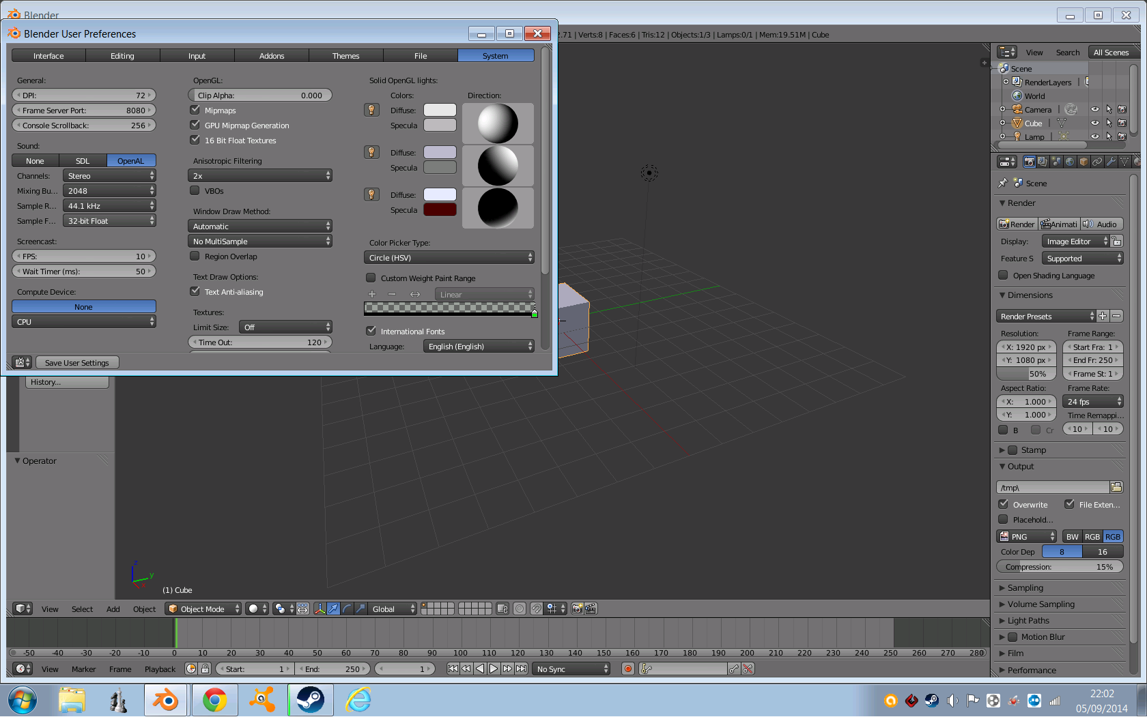Enable Open Shading Language checkbox
This screenshot has height=717, width=1147.
point(1003,275)
